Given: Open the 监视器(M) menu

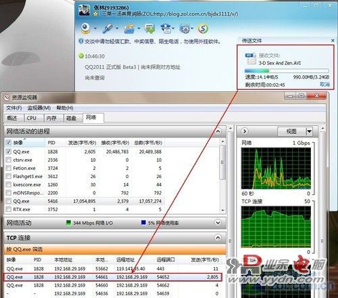Looking at the screenshot, I should 39,108.
